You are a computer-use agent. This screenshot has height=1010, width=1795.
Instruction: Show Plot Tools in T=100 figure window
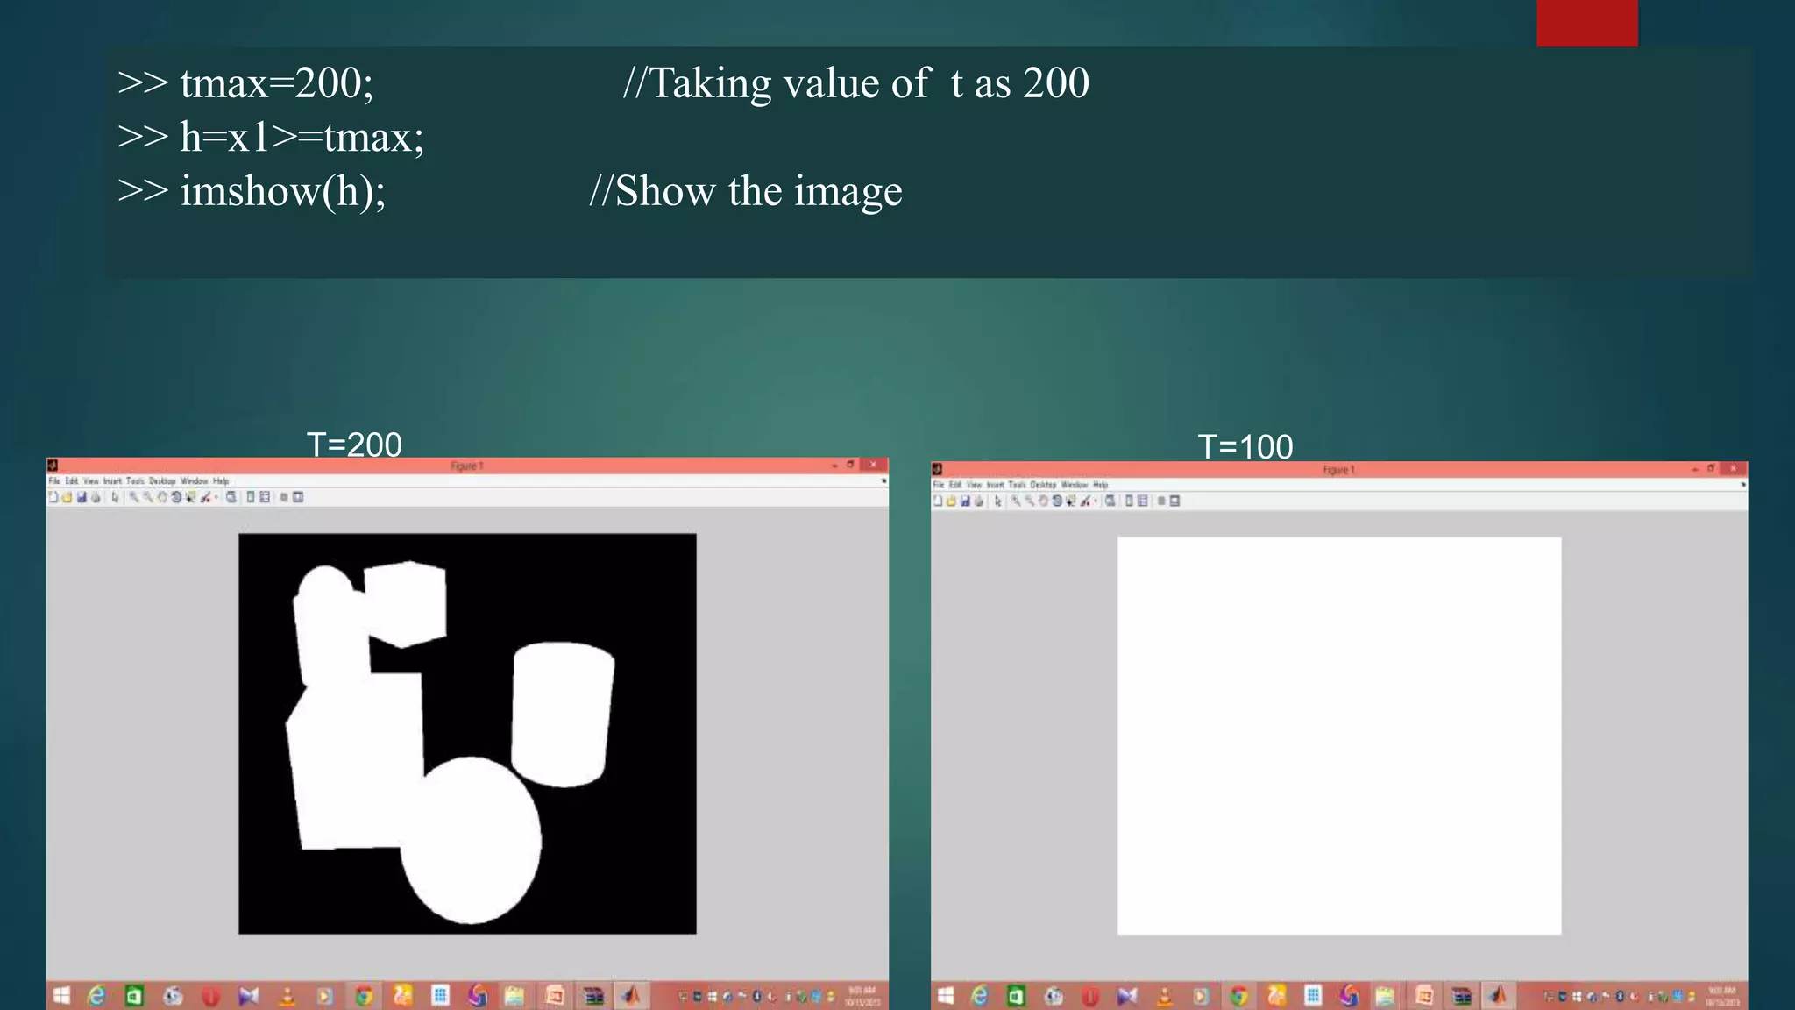click(x=1174, y=501)
